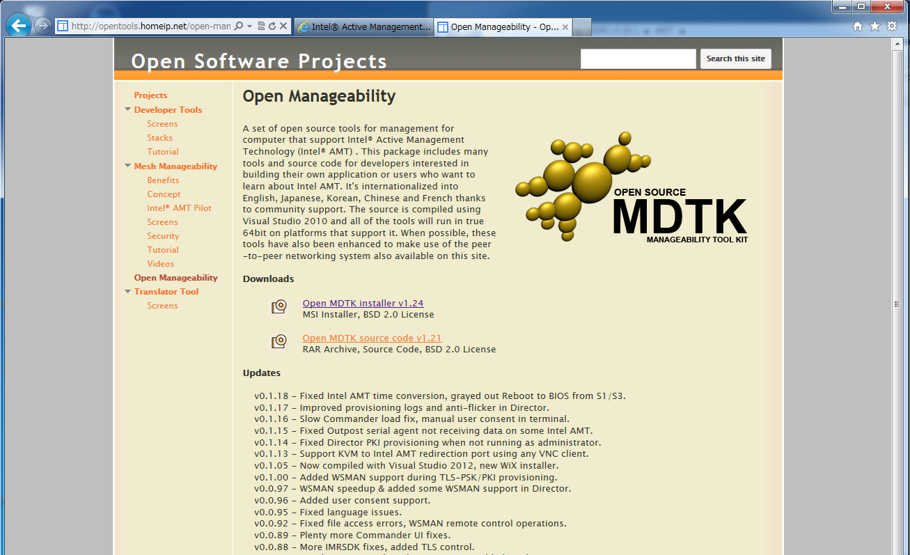This screenshot has height=555, width=910.
Task: Open the Developer Tools sidebar link
Action: tap(168, 110)
